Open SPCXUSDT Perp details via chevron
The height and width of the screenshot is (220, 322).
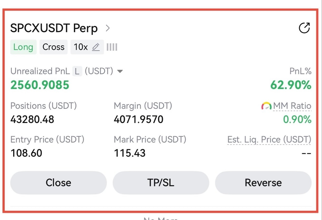tap(107, 28)
